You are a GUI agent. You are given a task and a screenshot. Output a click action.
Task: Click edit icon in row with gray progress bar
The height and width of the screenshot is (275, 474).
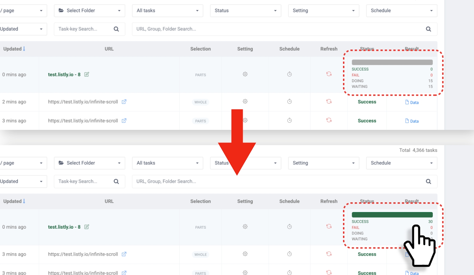pos(87,74)
